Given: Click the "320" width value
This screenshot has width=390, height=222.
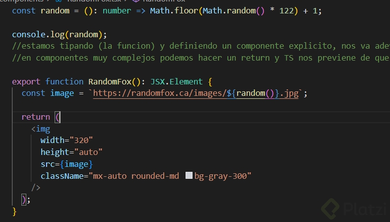Looking at the screenshot, I should click(81, 140).
